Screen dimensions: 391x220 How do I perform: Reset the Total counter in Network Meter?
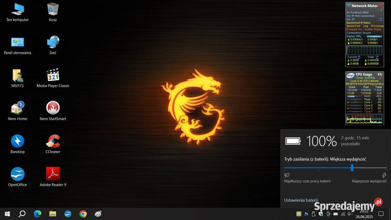click(x=377, y=57)
